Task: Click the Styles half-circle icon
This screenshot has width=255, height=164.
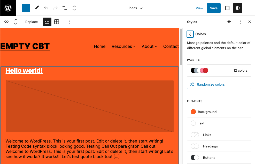Action: (x=238, y=8)
